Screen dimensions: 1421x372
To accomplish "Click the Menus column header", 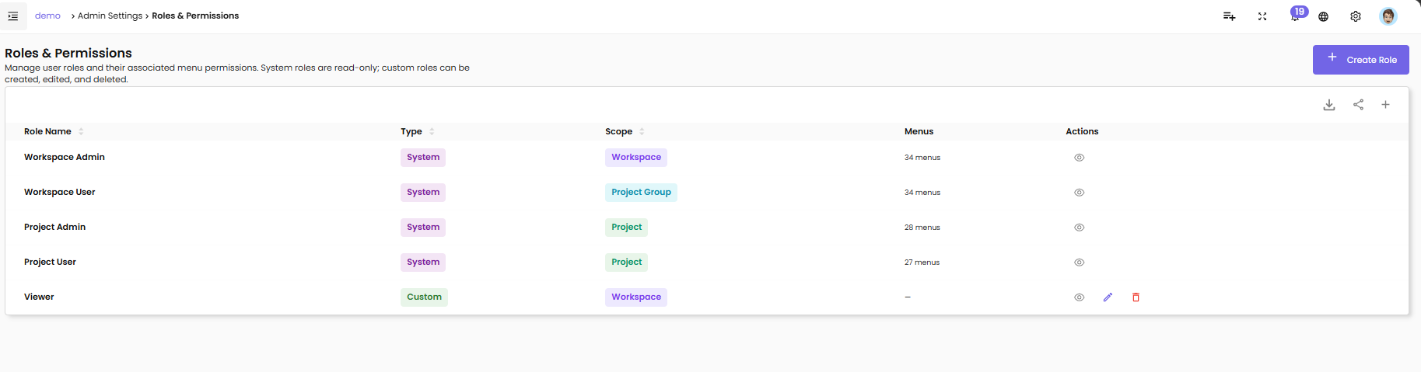I will [919, 131].
